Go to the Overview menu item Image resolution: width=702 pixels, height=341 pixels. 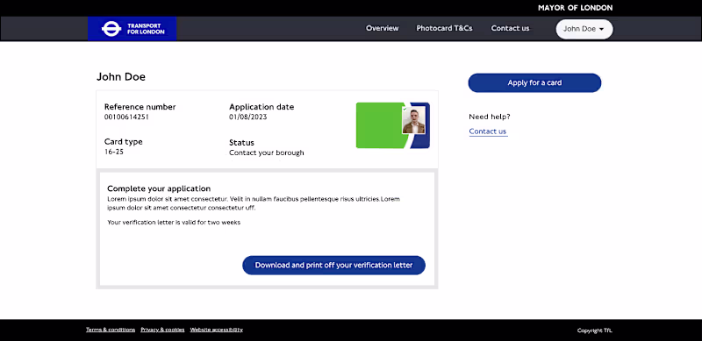coord(383,28)
